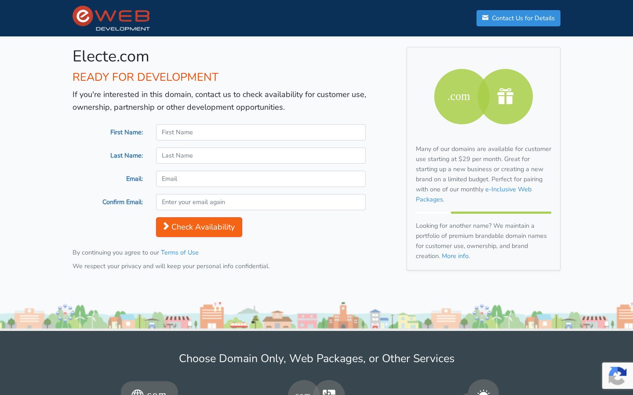
Task: Select the Email input field
Action: click(261, 179)
